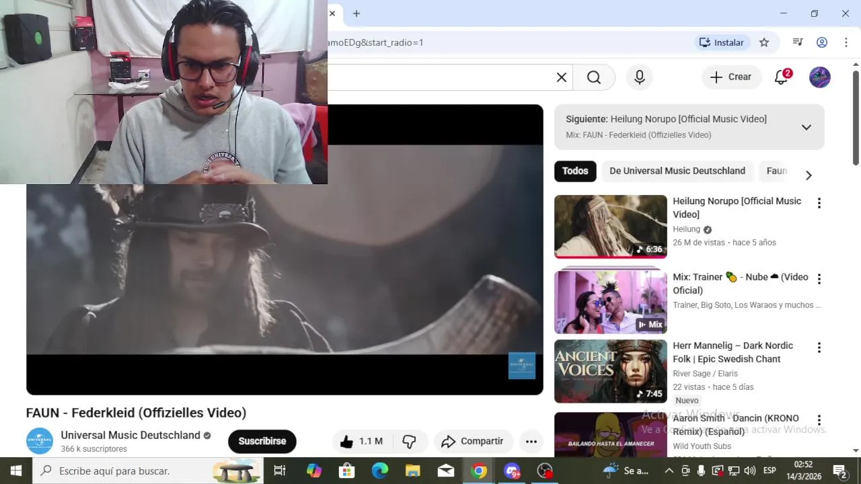Select the Faun filter chip

776,171
